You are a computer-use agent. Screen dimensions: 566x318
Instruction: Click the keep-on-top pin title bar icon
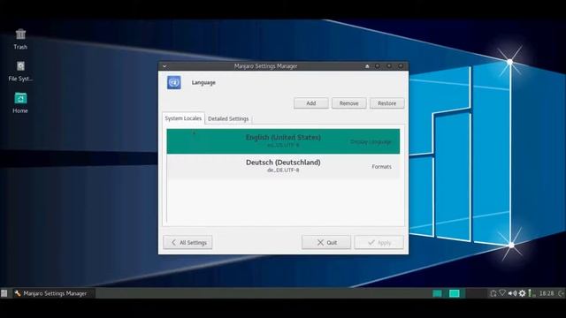(367, 66)
